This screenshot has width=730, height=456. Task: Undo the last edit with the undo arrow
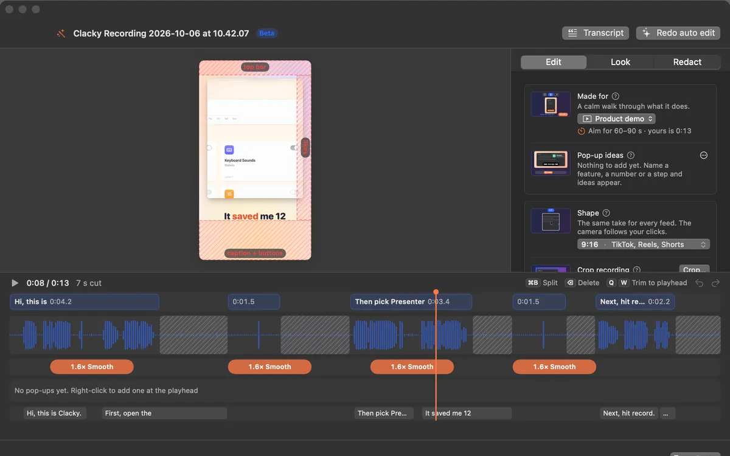coord(700,283)
